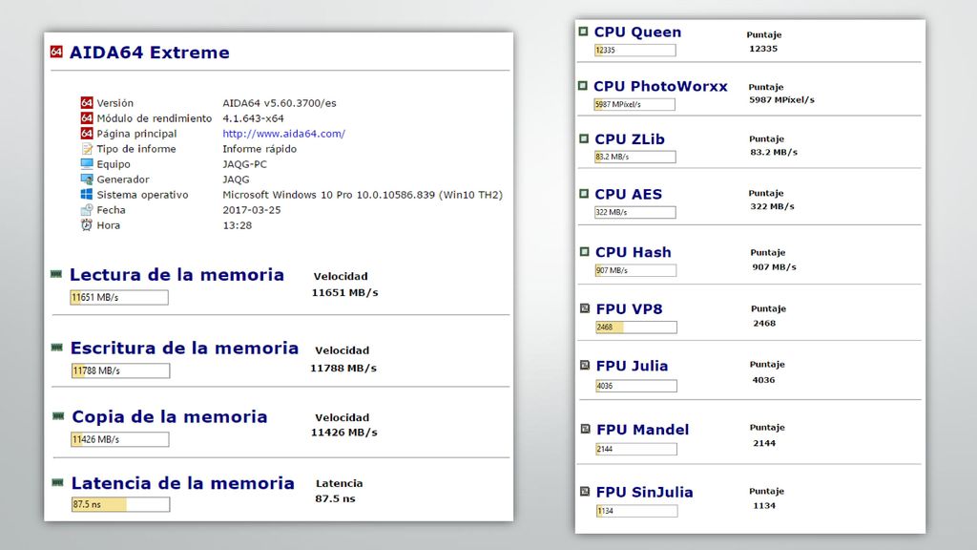Click the FPU Mandel heading
The height and width of the screenshot is (550, 977).
tap(642, 429)
